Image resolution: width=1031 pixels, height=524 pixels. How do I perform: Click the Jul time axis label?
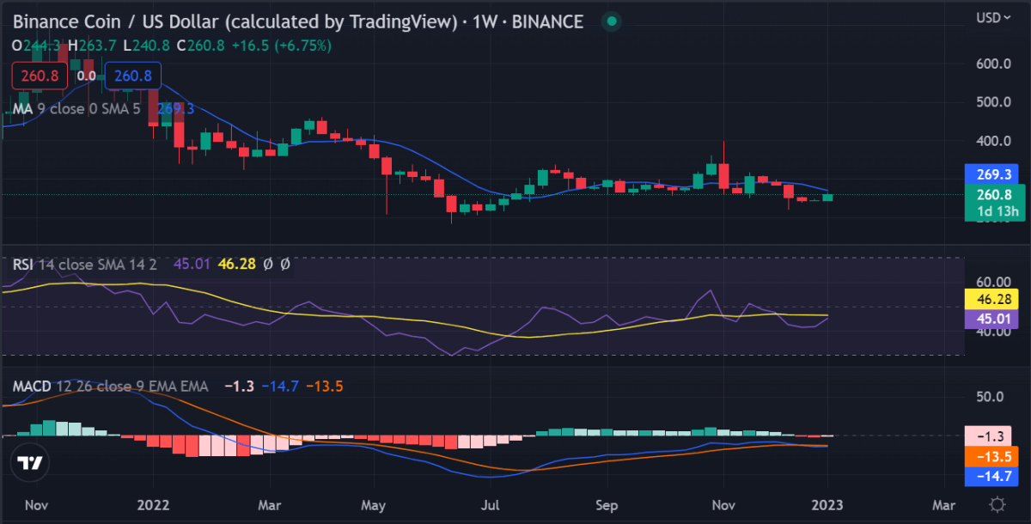491,503
